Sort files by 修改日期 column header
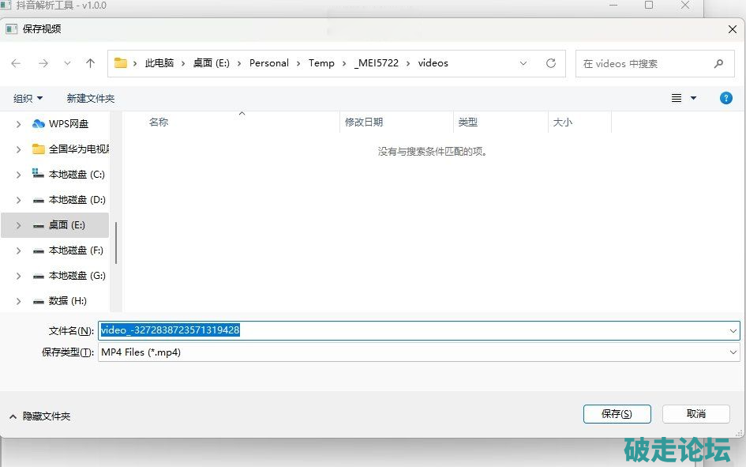 pyautogui.click(x=364, y=122)
